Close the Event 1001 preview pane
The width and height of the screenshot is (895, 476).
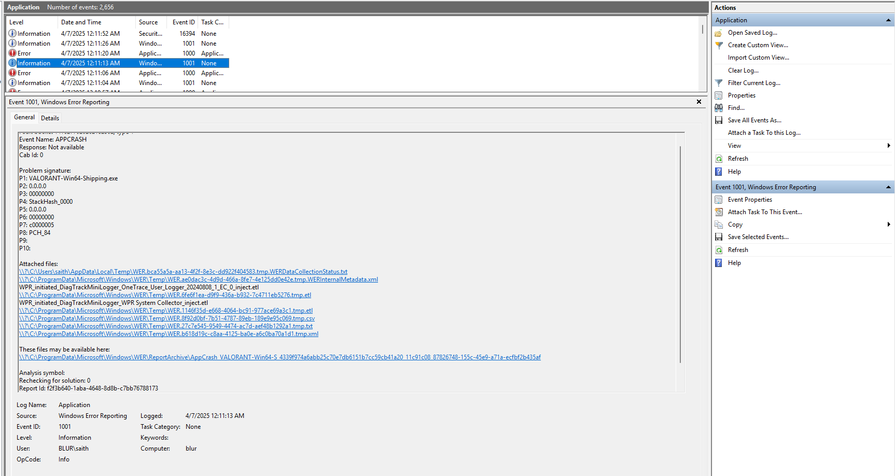pos(699,102)
